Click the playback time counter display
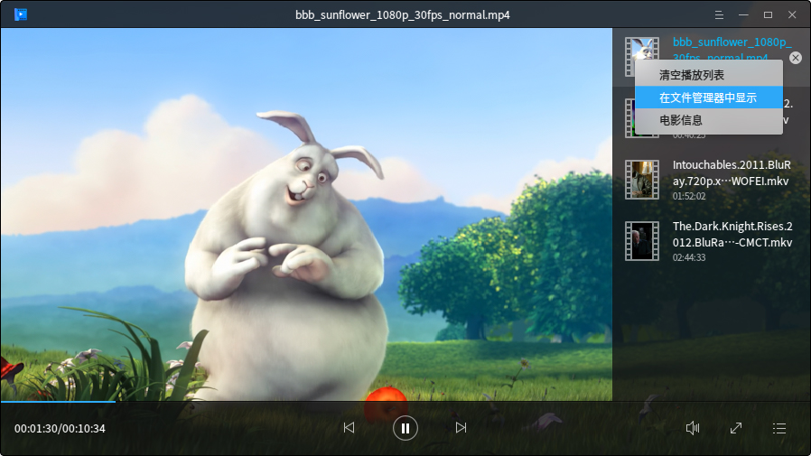This screenshot has height=456, width=811. coord(60,428)
